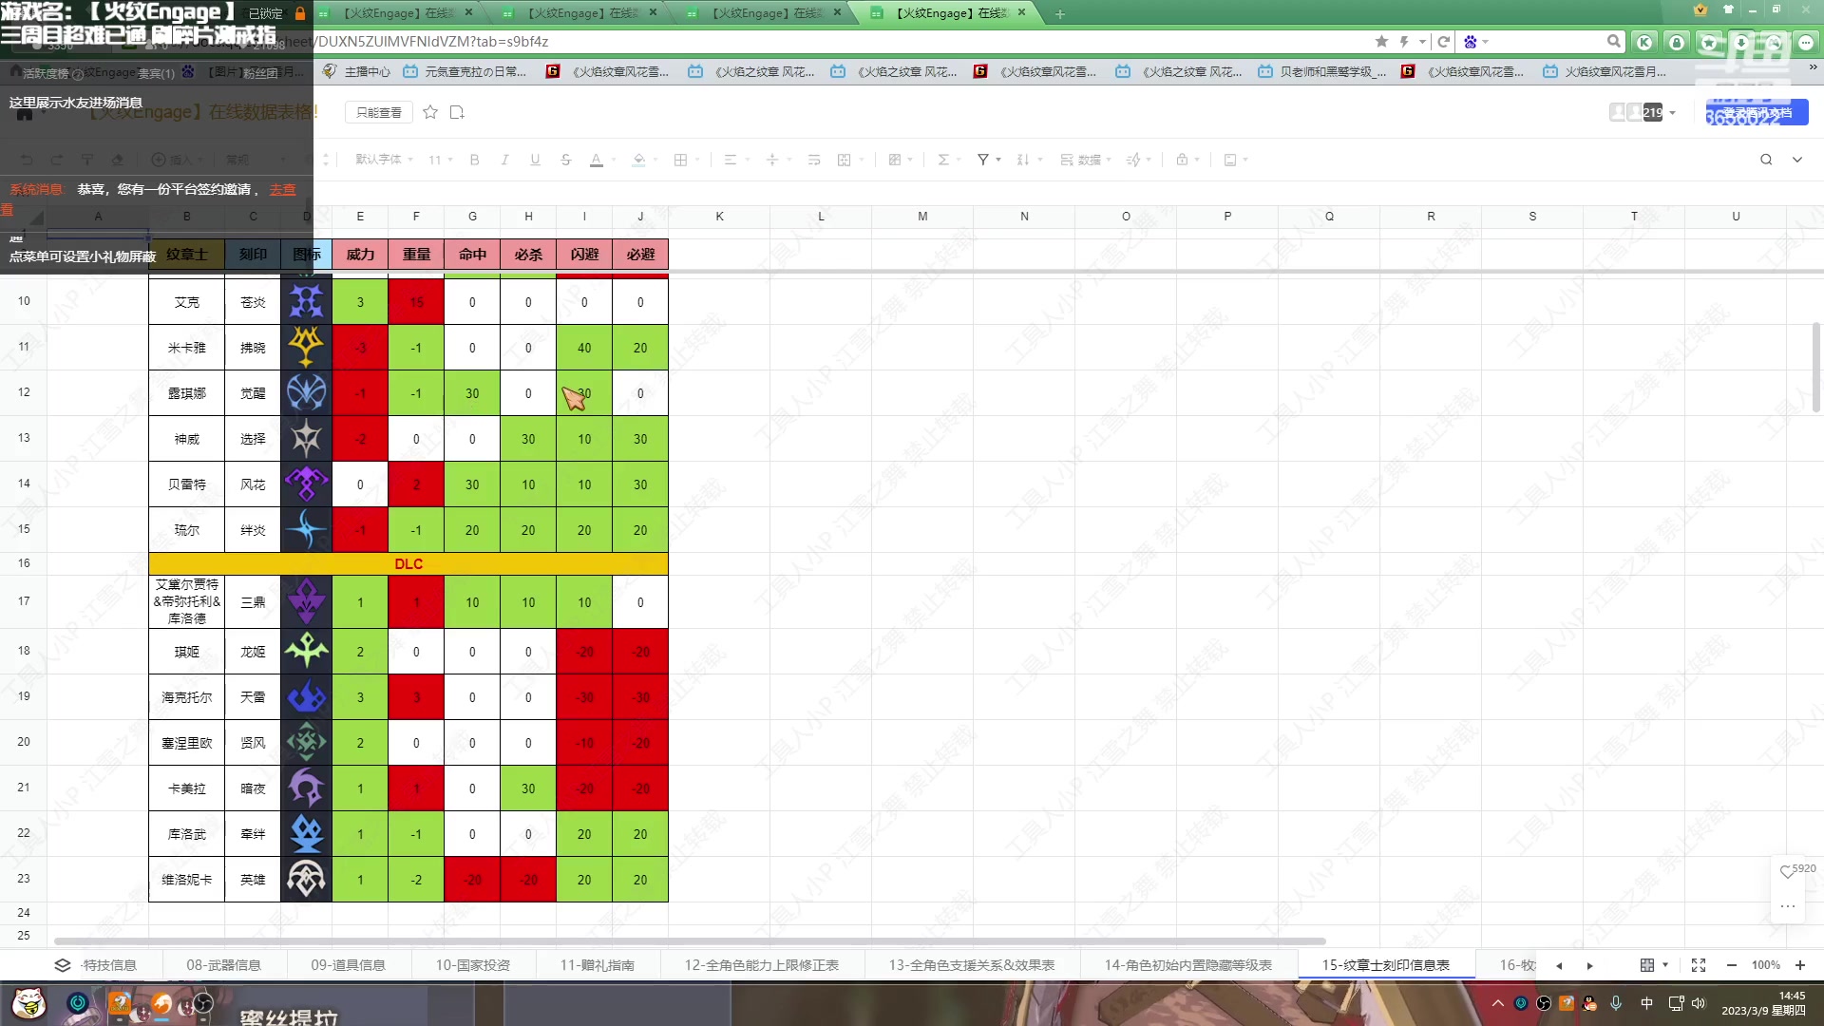This screenshot has width=1824, height=1026.
Task: Click the browser skin t-shirt icon
Action: (1728, 10)
